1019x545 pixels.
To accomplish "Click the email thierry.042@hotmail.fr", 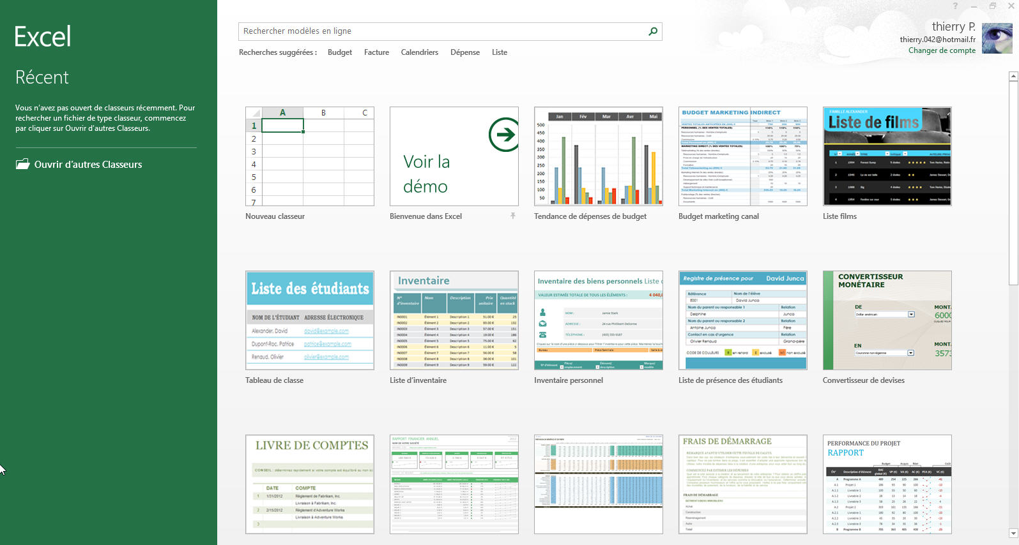I will (x=937, y=40).
